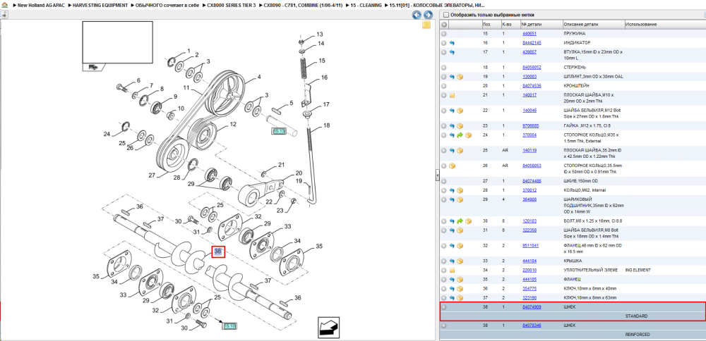Screen dimensions: 706x341
Task: Open part number 84058052 link
Action: tap(532, 68)
